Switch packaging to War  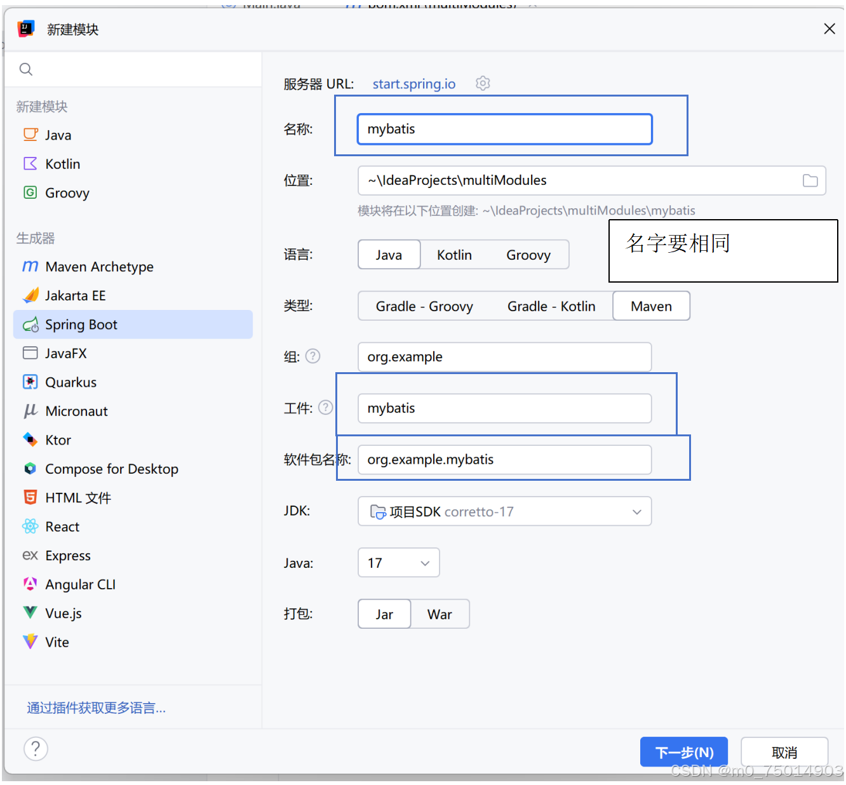coord(440,614)
